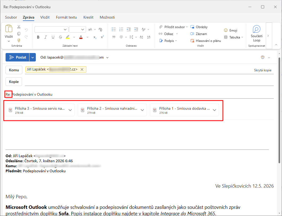The image size is (282, 216).
Task: Clear all formatting icon
Action: (100, 29)
